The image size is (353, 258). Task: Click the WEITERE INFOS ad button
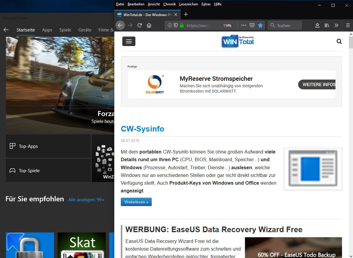tap(317, 84)
